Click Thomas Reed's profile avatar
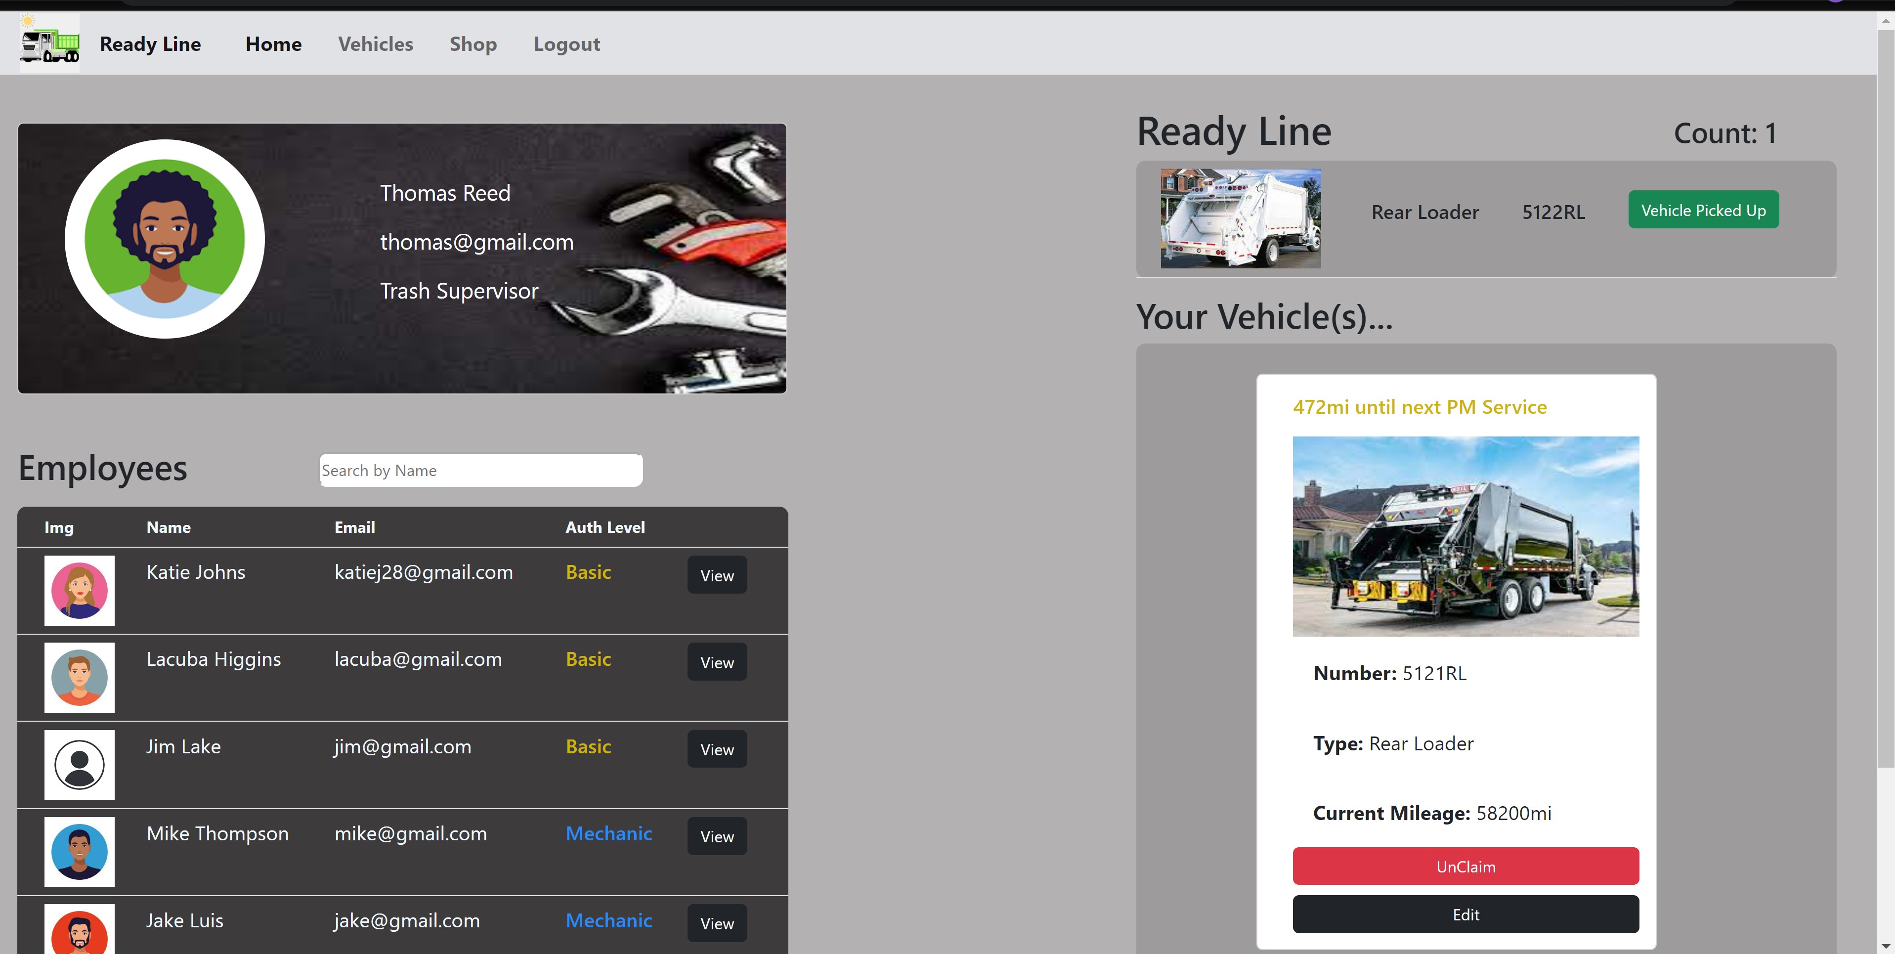This screenshot has height=954, width=1895. click(x=164, y=239)
